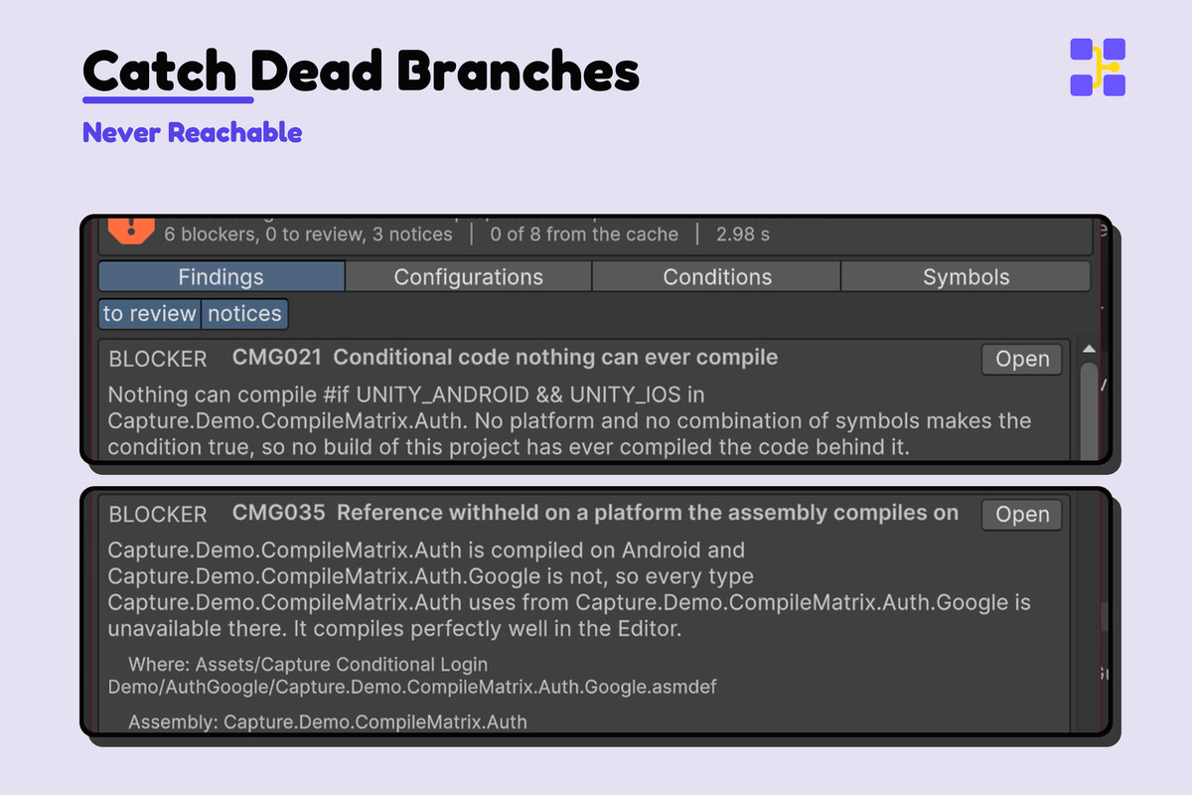Click the 'Where: Assets/Capture Conditional Login' path
This screenshot has width=1192, height=795.
click(308, 664)
